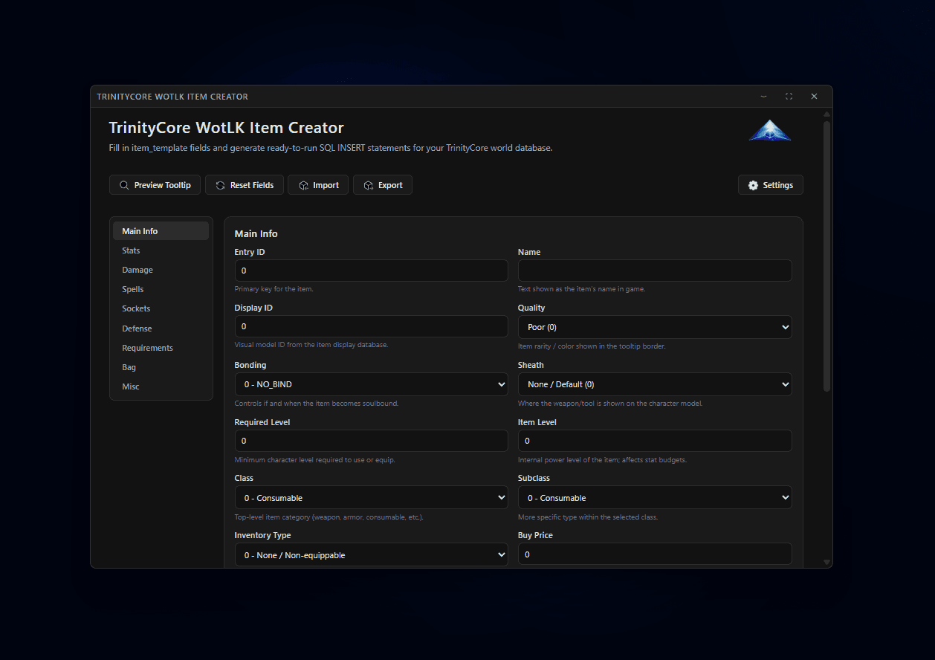Focus the Buy Price input field
The width and height of the screenshot is (935, 660).
point(655,554)
